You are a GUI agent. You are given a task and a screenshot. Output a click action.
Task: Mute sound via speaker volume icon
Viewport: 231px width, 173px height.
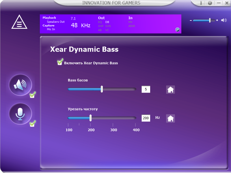click(224, 20)
